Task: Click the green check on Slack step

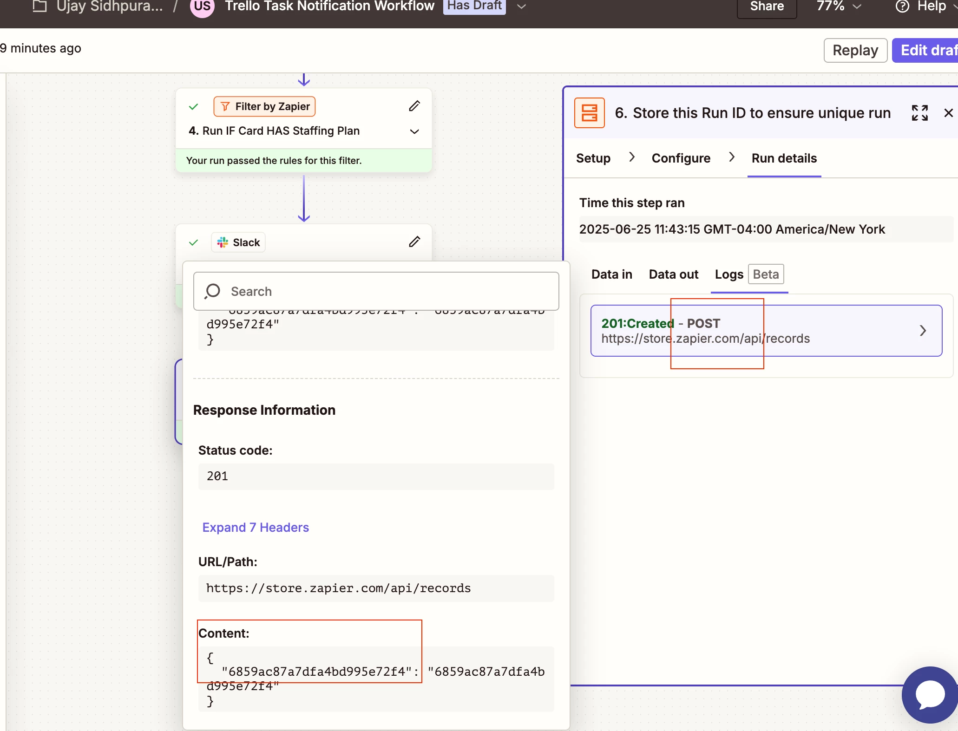Action: point(194,242)
